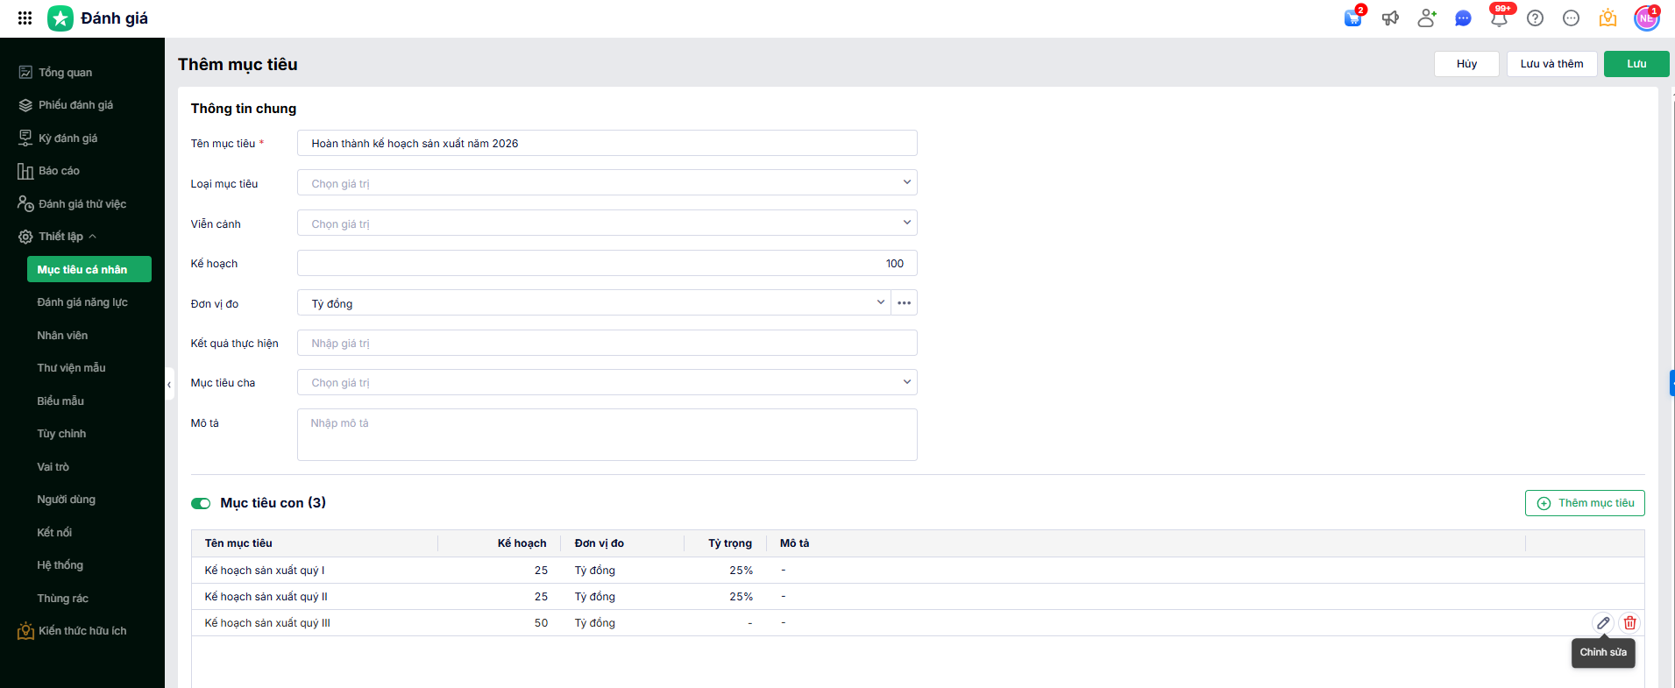The width and height of the screenshot is (1675, 688).
Task: Click the ellipsis button beside Đơn vị đo
Action: click(905, 303)
